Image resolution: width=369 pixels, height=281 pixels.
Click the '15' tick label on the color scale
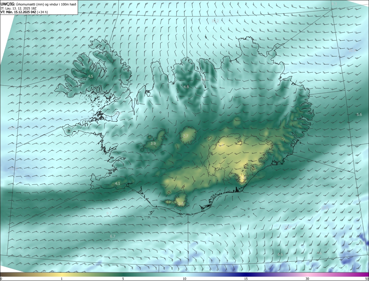(x=246, y=279)
